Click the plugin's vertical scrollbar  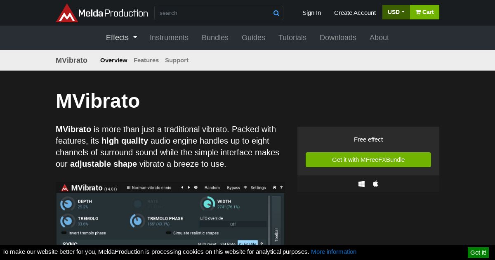[x=269, y=220]
